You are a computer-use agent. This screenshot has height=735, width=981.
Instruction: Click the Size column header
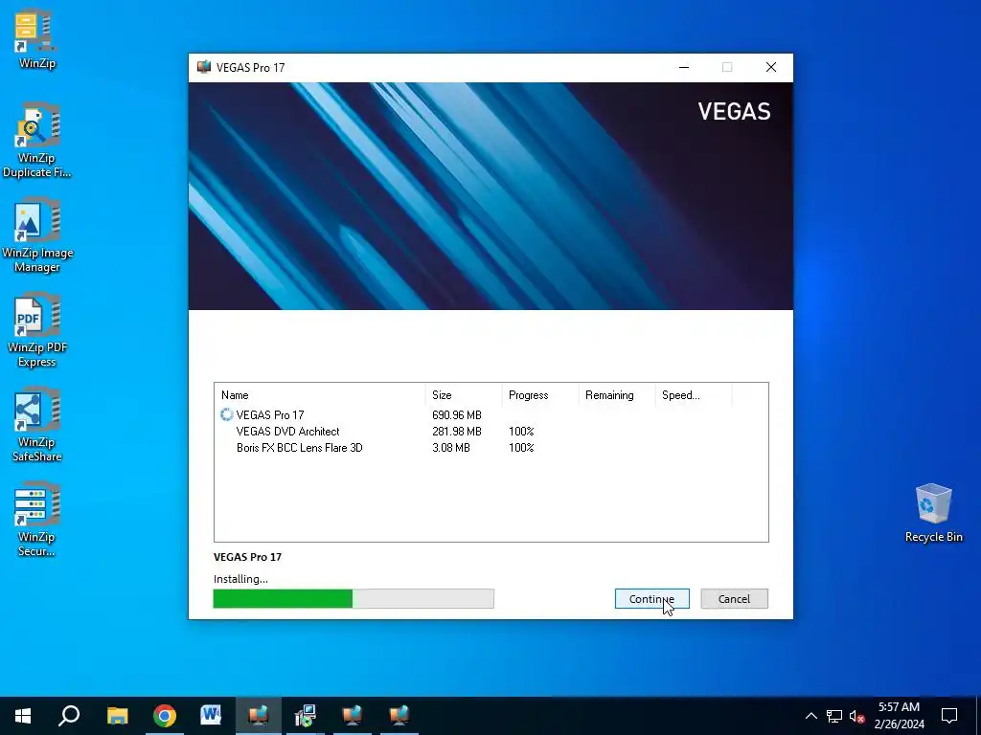pos(464,395)
